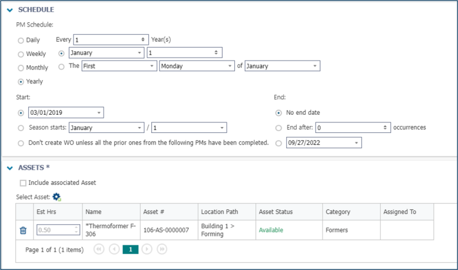Open the 'of January' month dropdown
Image resolution: width=458 pixels, height=270 pixels.
pos(283,66)
